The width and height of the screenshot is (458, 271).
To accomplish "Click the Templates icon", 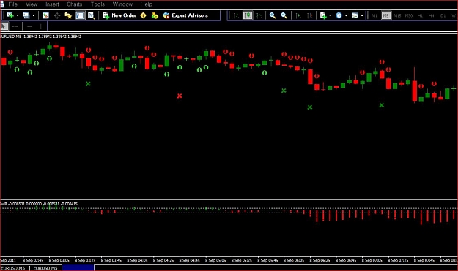I will click(x=355, y=15).
